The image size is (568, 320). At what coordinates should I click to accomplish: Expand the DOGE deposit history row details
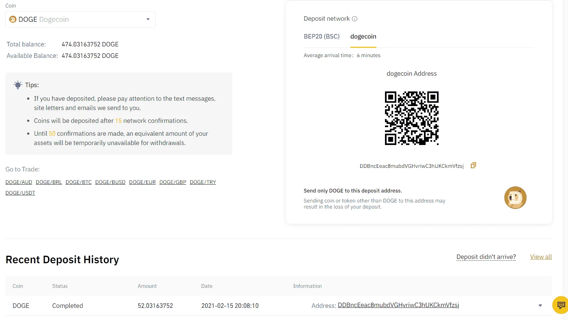click(x=540, y=305)
